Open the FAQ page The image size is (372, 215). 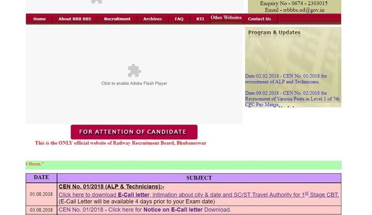tap(179, 19)
